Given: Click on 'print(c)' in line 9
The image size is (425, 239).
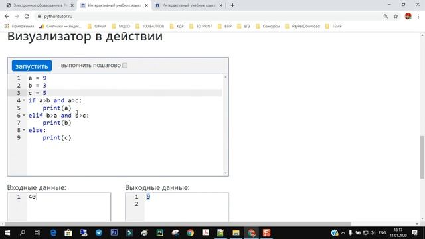Looking at the screenshot, I should pos(57,137).
